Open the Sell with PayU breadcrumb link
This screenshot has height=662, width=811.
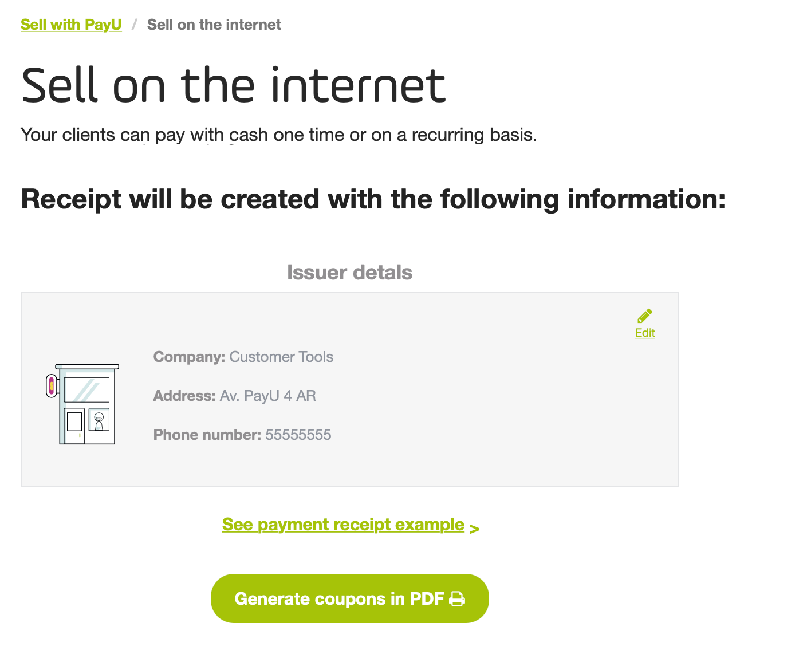tap(71, 25)
